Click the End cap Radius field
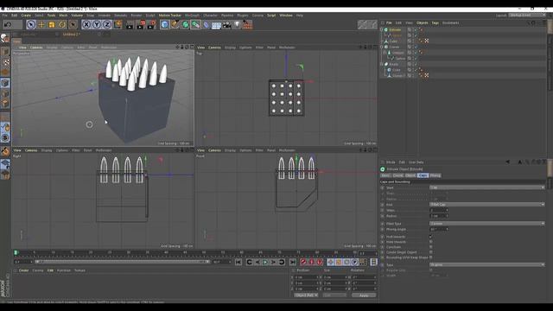The image size is (553, 311). [x=439, y=216]
